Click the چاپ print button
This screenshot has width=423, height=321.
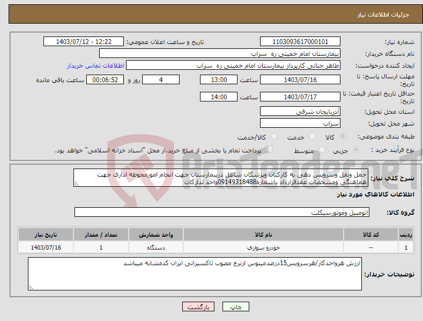(236, 307)
